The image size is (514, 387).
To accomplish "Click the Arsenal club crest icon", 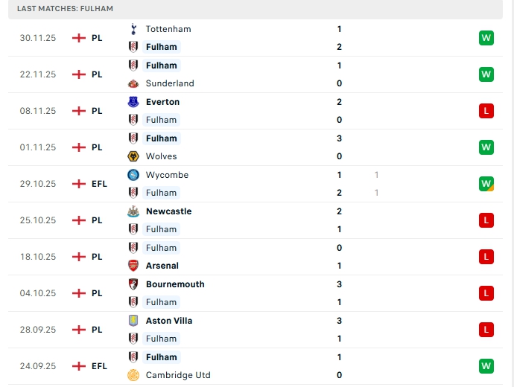I will (x=133, y=266).
